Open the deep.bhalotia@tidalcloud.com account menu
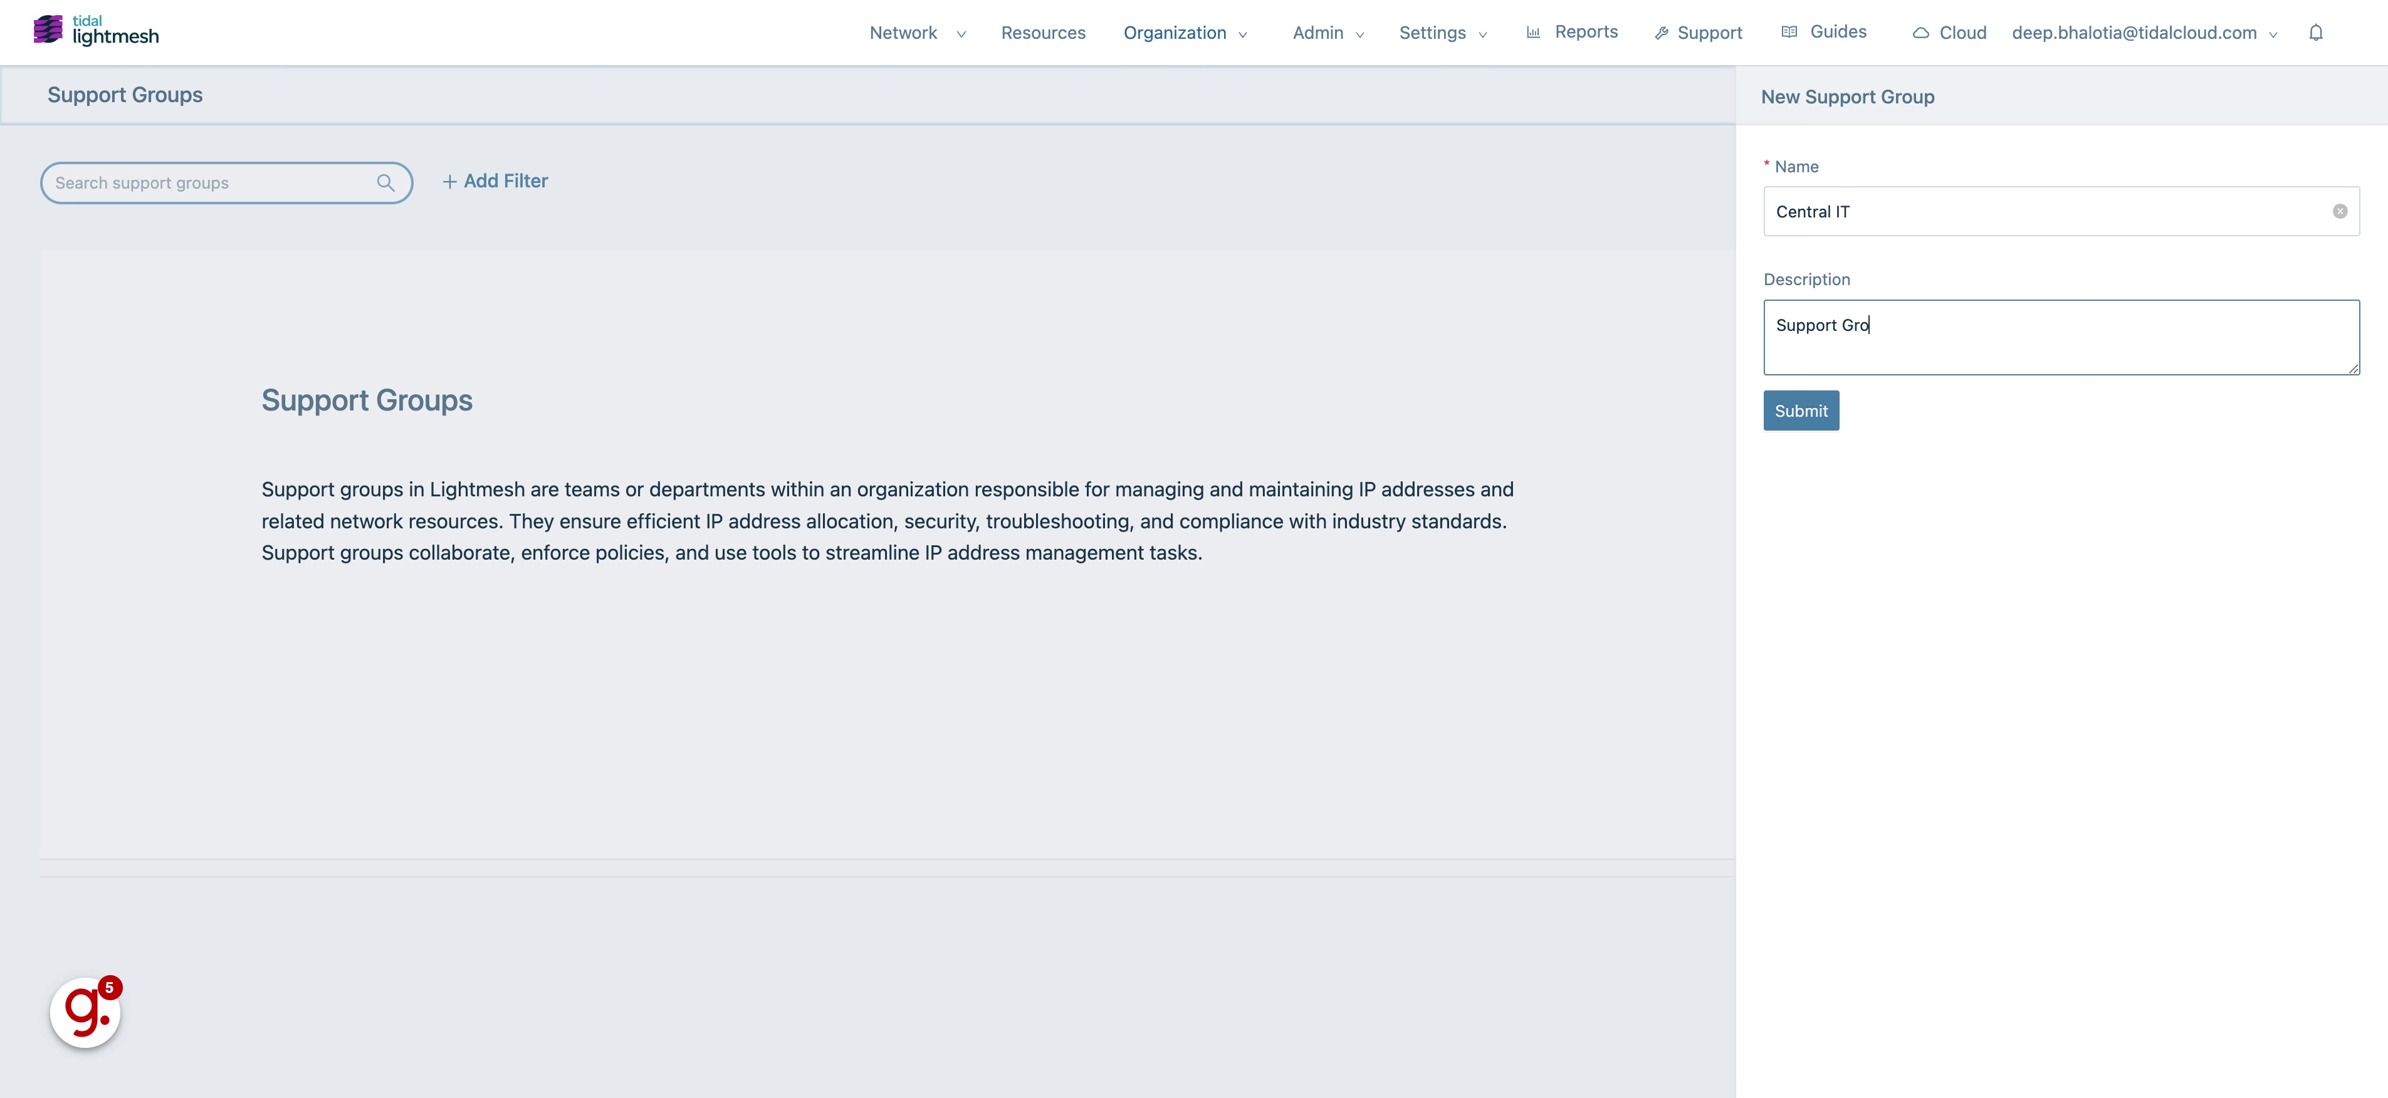This screenshot has height=1098, width=2388. click(2144, 33)
